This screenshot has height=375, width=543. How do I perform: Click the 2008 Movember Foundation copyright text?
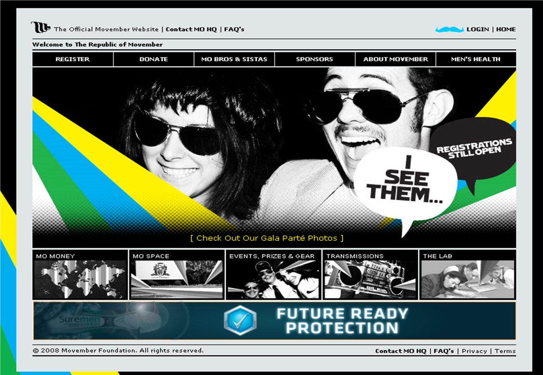[x=118, y=350]
